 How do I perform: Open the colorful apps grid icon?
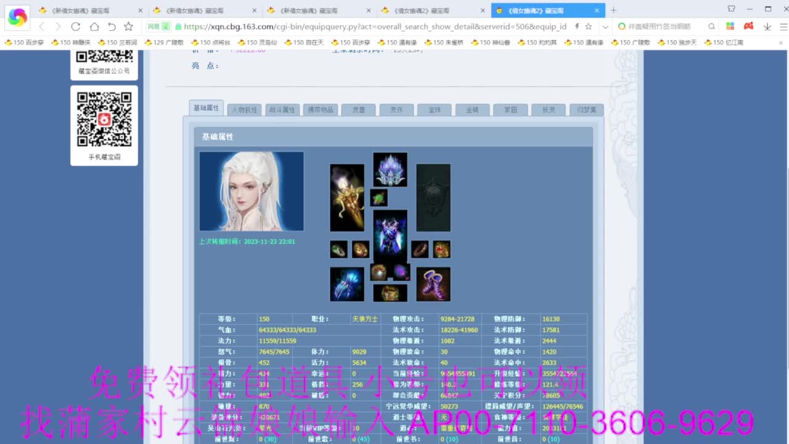click(730, 27)
